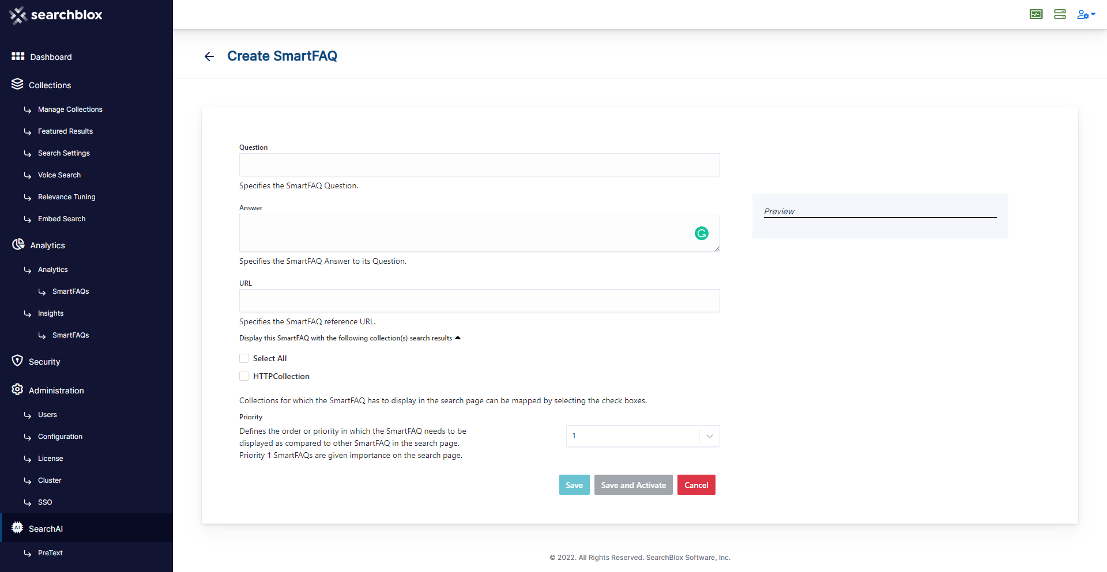Open Insights menu item

pyautogui.click(x=51, y=313)
